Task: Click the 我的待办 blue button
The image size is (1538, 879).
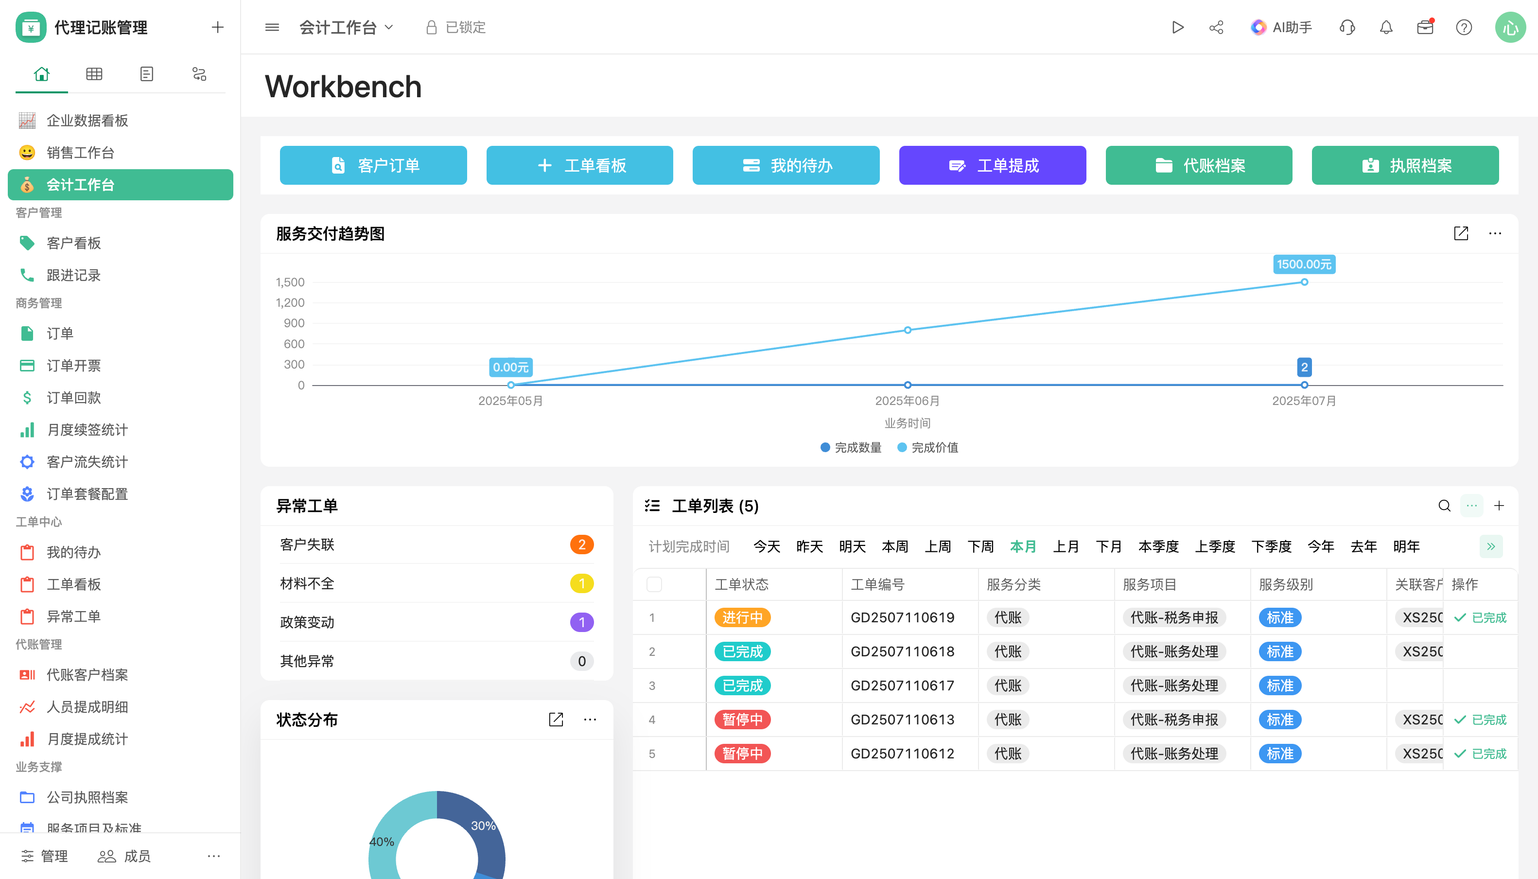Action: coord(786,165)
